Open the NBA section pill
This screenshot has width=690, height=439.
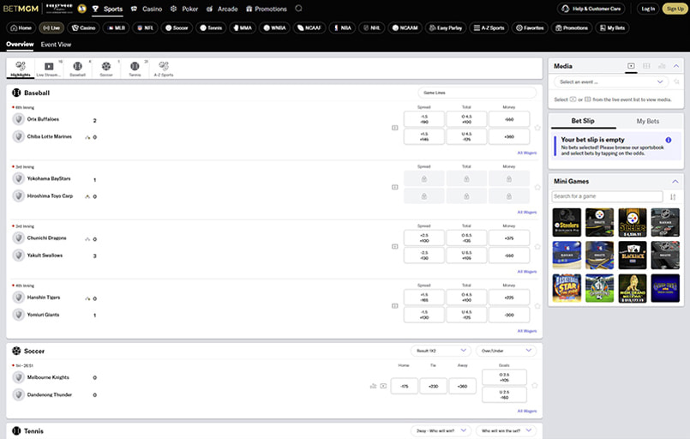coord(342,27)
